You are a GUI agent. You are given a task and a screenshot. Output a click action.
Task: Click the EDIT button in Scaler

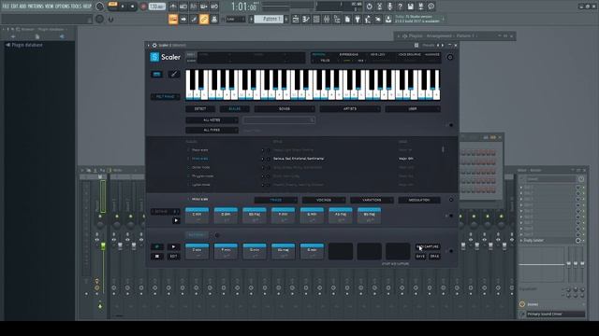point(173,257)
